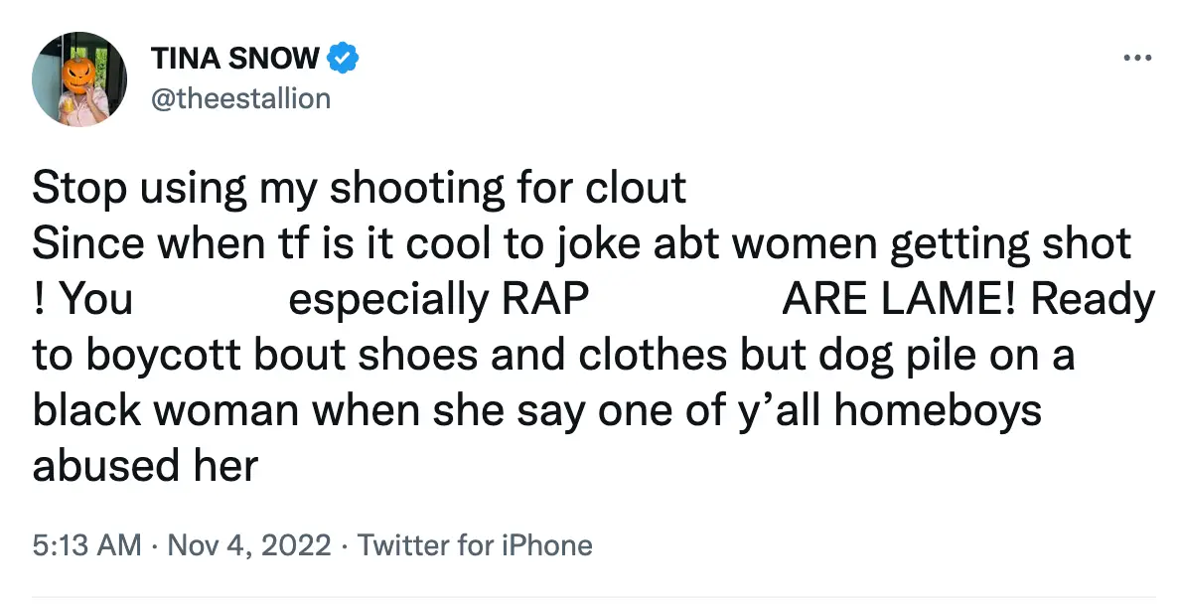Expand the tweet options via the ellipsis
Viewport: 1178px width, 606px height.
click(1138, 57)
